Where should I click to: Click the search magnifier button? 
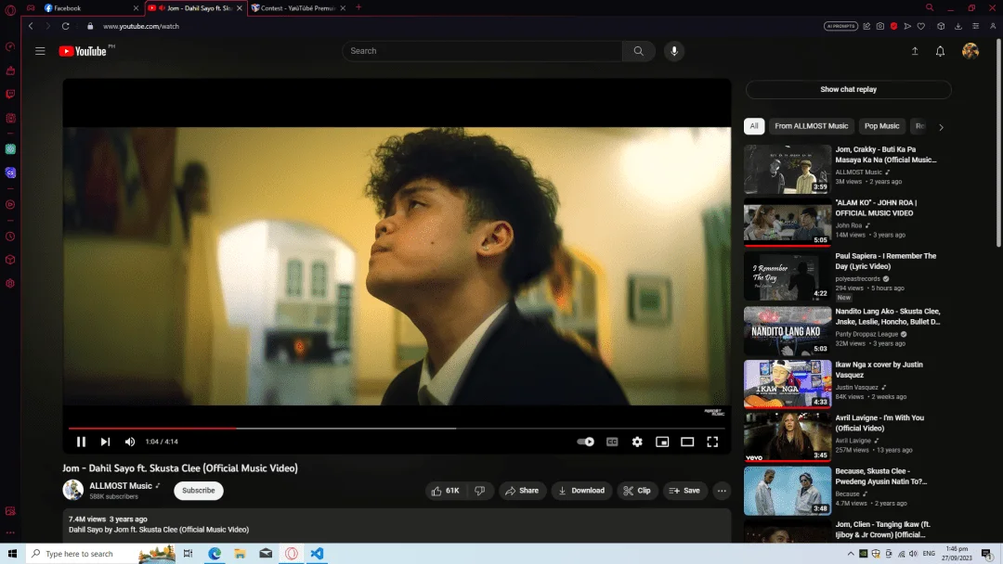point(638,51)
